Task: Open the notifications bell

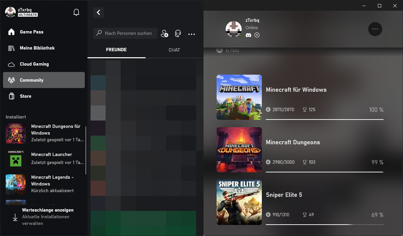Action: (76, 12)
